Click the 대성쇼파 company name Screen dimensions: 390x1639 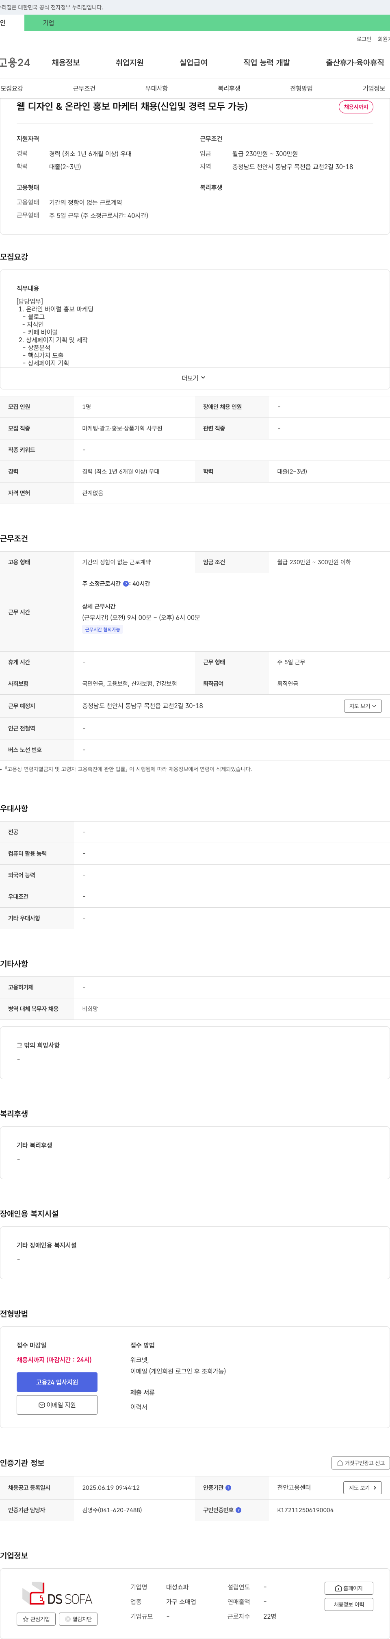(x=178, y=1587)
